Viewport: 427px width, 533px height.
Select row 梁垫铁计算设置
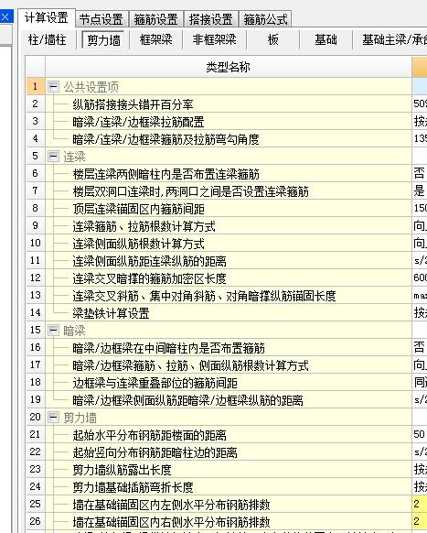(x=228, y=312)
